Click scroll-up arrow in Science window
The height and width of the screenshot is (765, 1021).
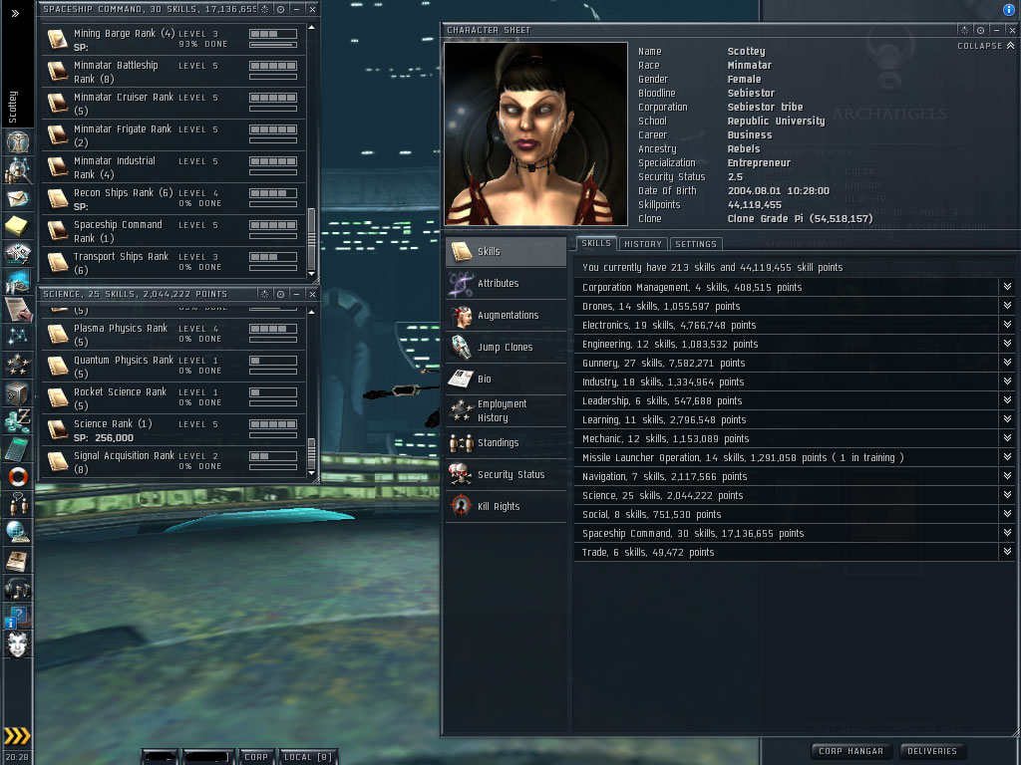pos(311,312)
